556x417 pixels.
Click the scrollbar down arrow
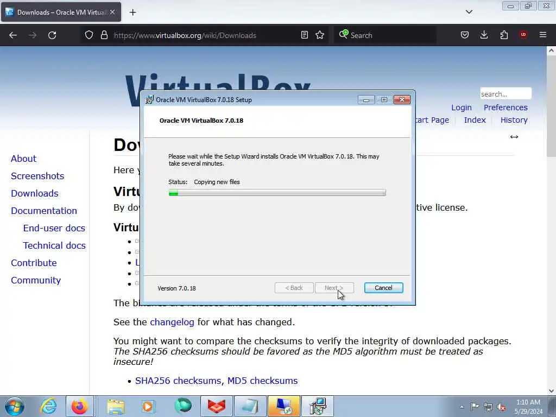click(551, 391)
